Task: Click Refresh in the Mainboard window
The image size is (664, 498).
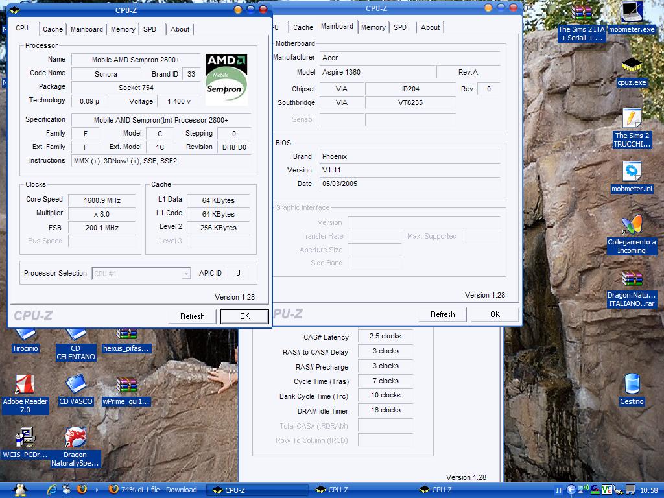Action: coord(442,314)
